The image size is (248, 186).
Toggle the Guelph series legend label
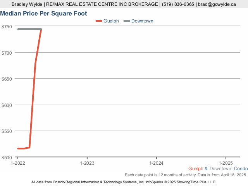tap(111, 21)
